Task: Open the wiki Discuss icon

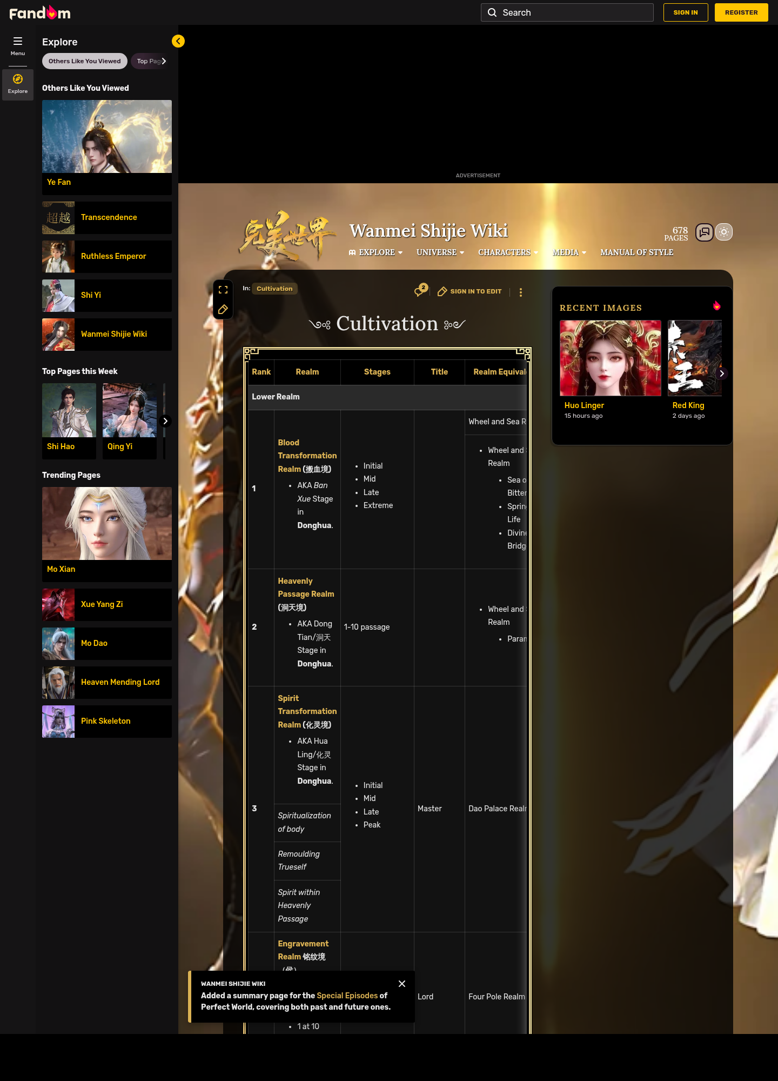Action: [705, 232]
